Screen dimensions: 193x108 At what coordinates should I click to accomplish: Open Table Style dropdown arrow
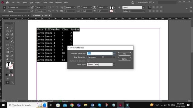tap(114, 64)
